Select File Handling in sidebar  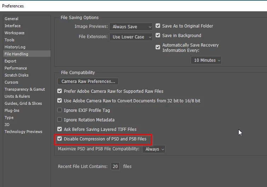coord(27,54)
